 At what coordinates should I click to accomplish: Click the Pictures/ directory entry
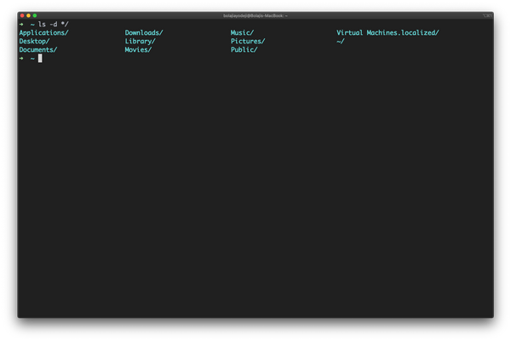(x=248, y=41)
